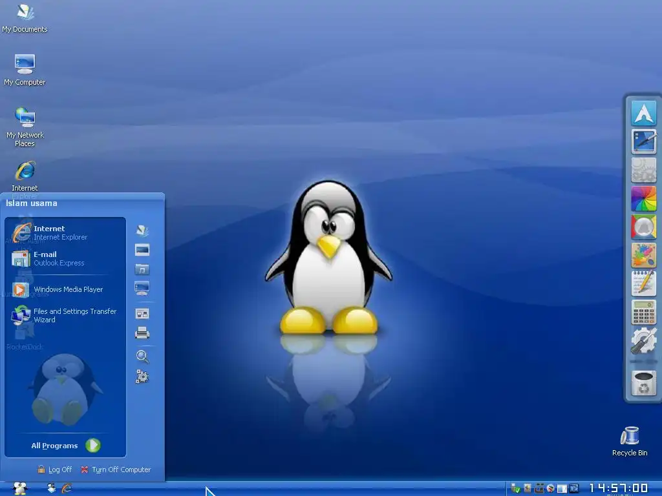Open the Printers icon in start menu
The height and width of the screenshot is (496, 662).
click(x=142, y=333)
